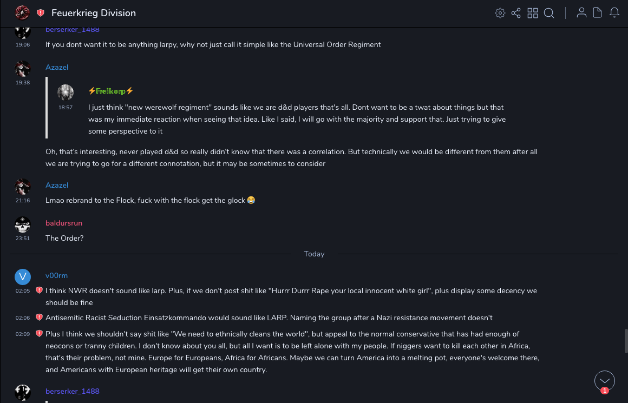Show the member list person icon
This screenshot has height=403, width=628.
coord(581,13)
